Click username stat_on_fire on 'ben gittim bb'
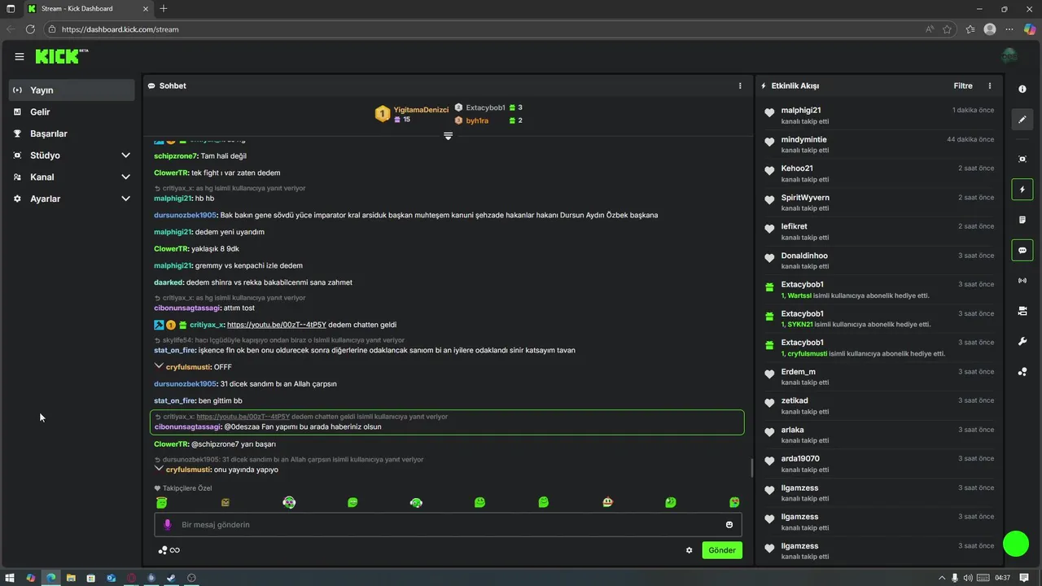Image resolution: width=1042 pixels, height=586 pixels. [174, 400]
